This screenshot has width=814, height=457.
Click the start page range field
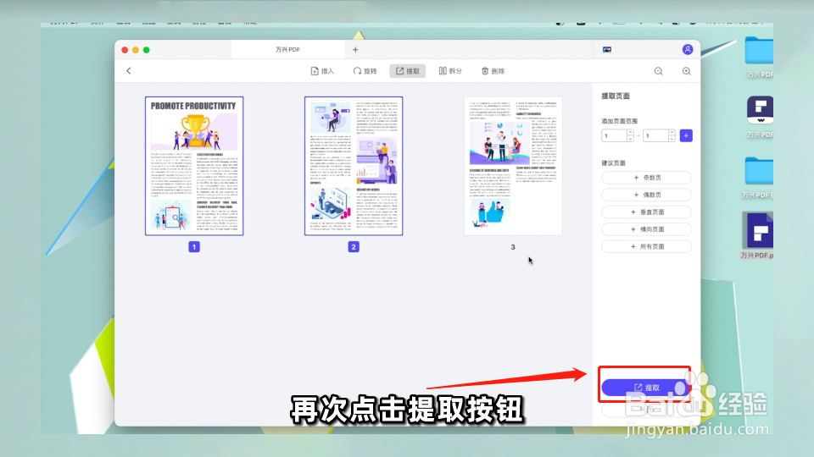click(x=614, y=135)
